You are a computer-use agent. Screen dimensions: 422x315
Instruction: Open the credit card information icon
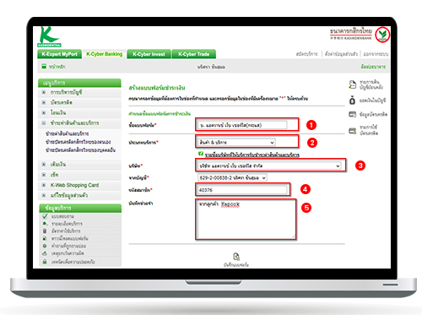(x=353, y=114)
